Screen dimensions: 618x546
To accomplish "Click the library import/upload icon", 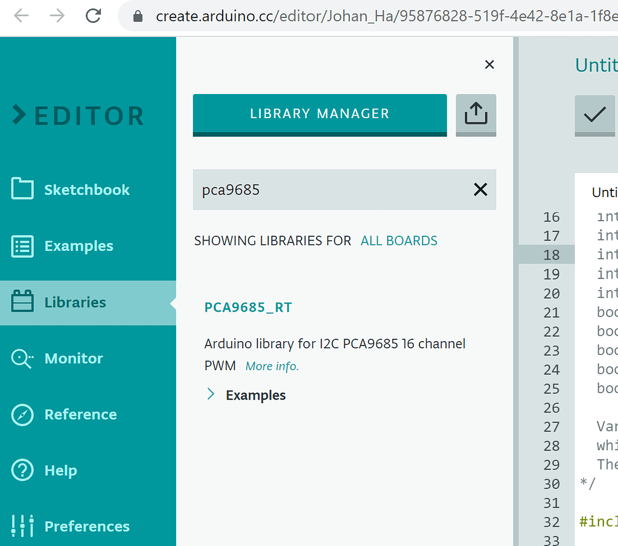I will click(x=476, y=115).
